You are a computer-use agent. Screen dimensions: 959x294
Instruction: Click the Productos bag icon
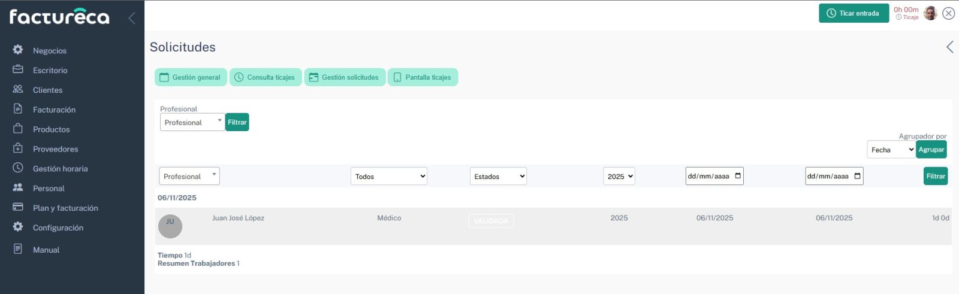tap(18, 129)
